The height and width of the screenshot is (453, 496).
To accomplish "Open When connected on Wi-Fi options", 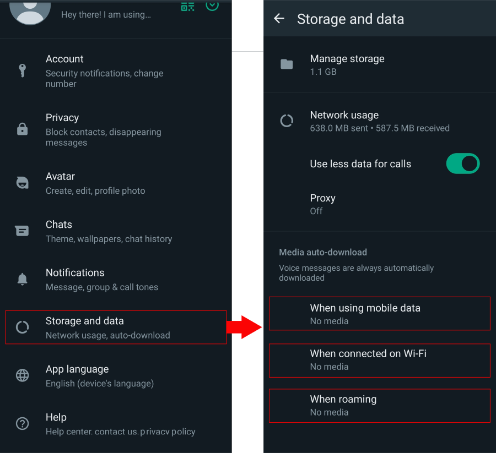I will pos(379,359).
